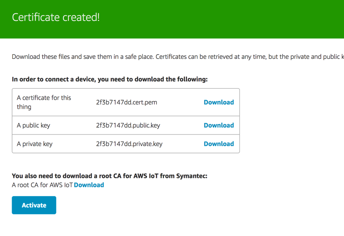344x236 pixels.
Task: Click blank space between private key filename and Download
Action: click(183, 144)
